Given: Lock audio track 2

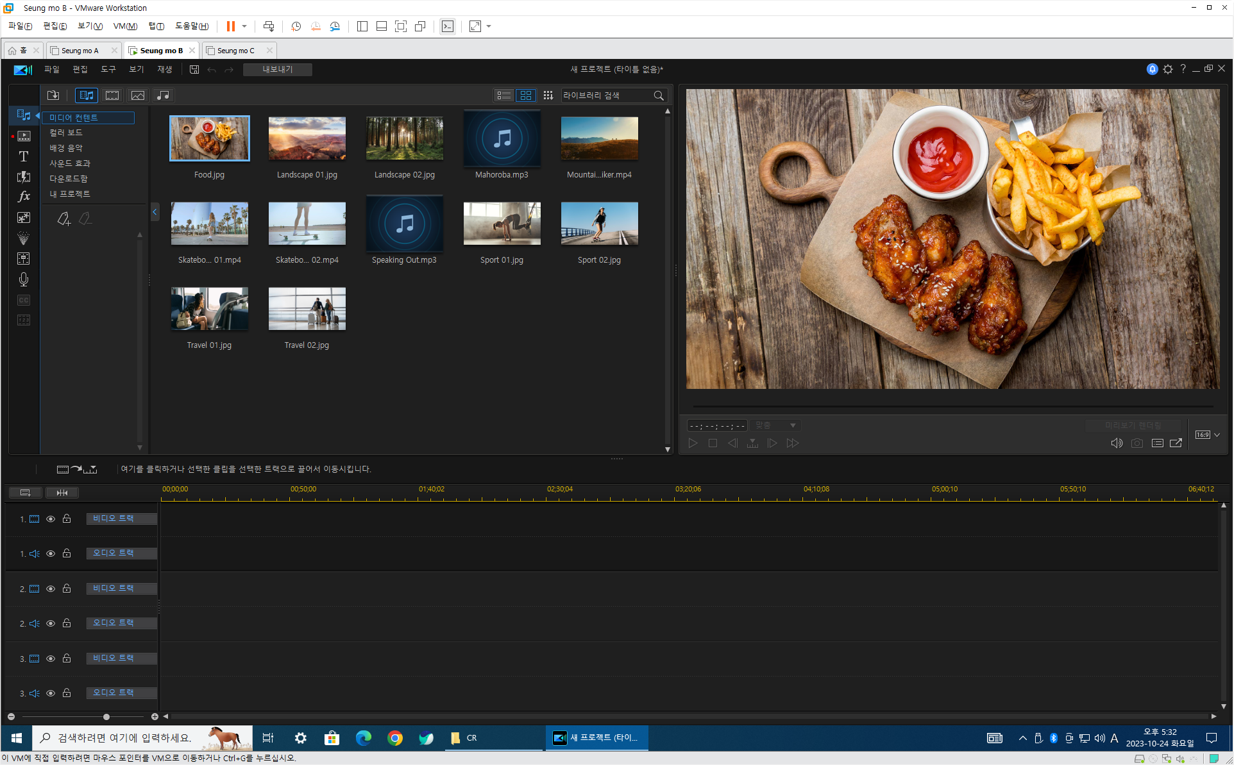Looking at the screenshot, I should pyautogui.click(x=67, y=623).
